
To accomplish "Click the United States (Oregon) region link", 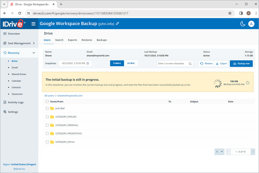I will [24, 164].
